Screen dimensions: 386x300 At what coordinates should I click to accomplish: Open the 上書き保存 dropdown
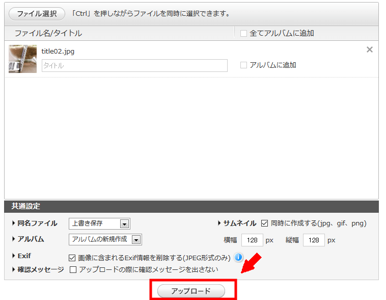point(99,224)
